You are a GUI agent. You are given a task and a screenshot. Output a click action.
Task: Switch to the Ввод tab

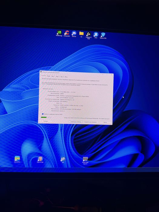(x=66, y=77)
